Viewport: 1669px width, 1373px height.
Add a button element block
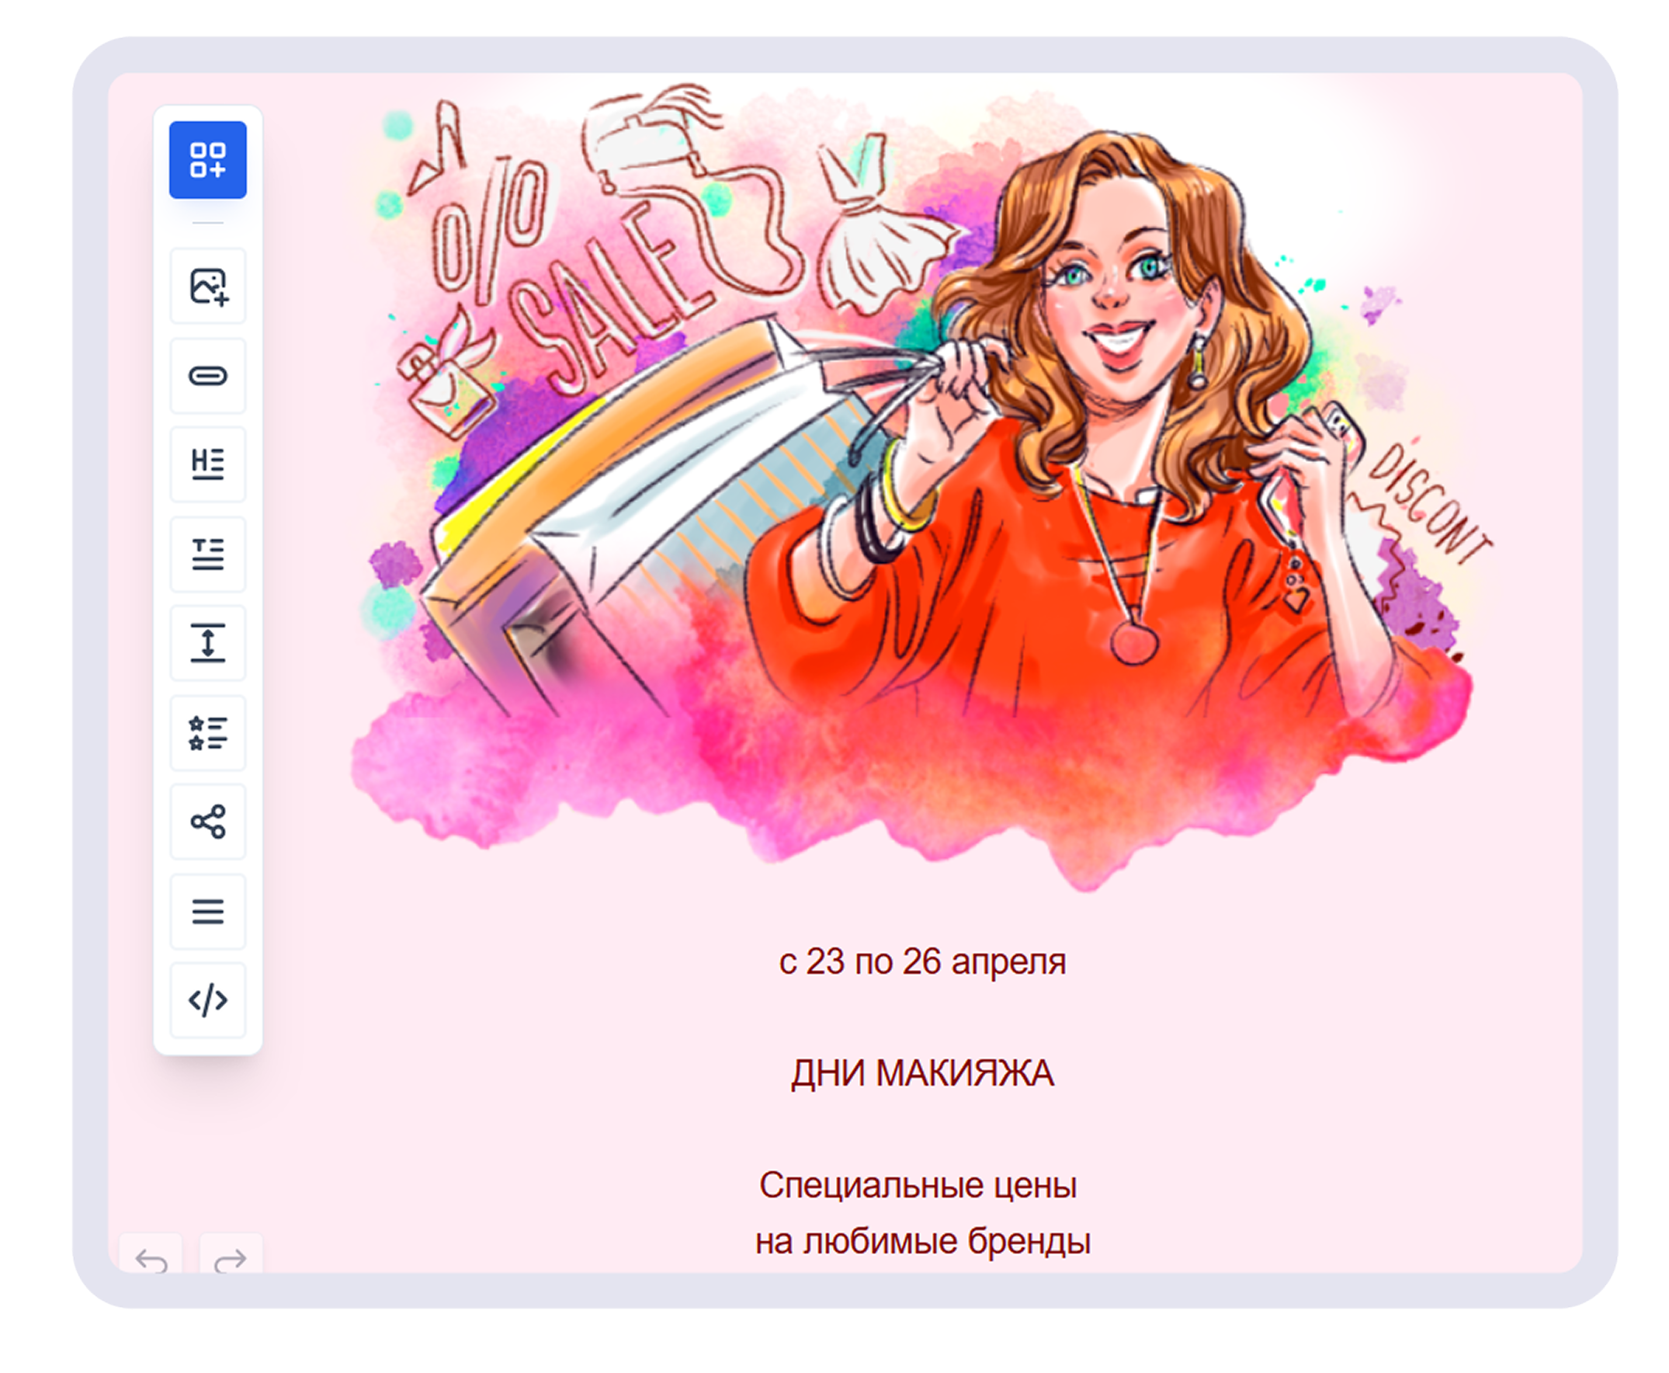[208, 376]
